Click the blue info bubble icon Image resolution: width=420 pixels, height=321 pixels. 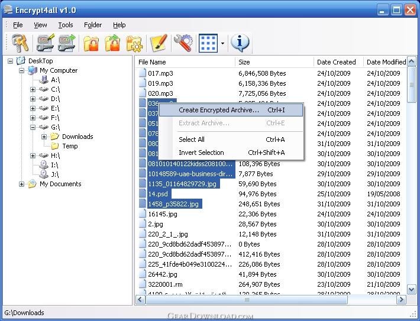(240, 43)
